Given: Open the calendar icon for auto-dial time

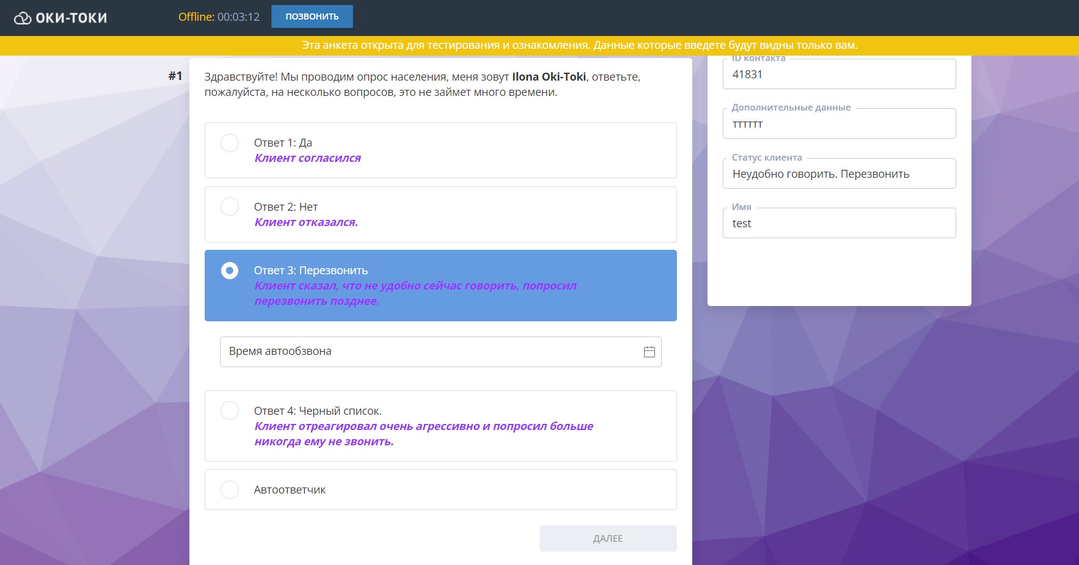Looking at the screenshot, I should [649, 352].
